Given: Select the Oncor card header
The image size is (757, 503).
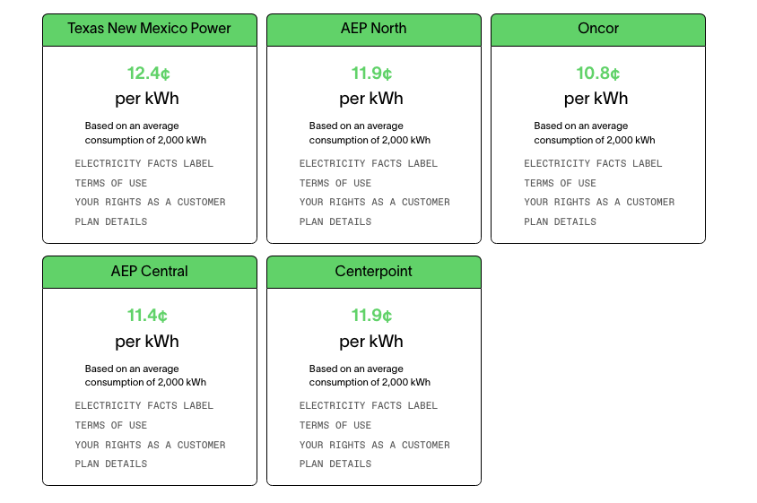Looking at the screenshot, I should (598, 30).
